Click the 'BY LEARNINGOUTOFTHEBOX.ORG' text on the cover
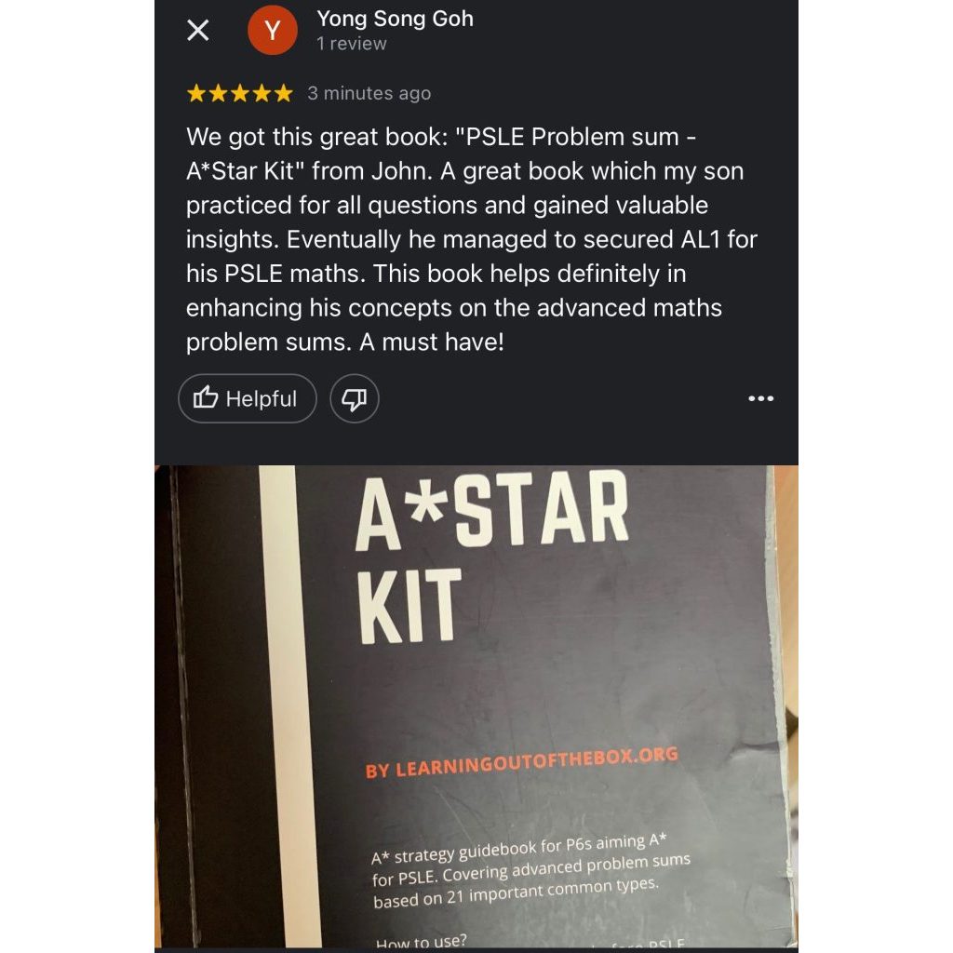This screenshot has width=953, height=953. pyautogui.click(x=521, y=763)
